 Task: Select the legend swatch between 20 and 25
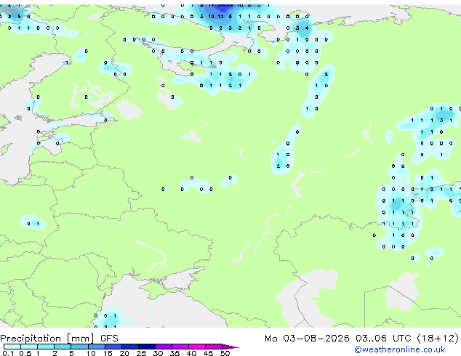click(x=130, y=347)
